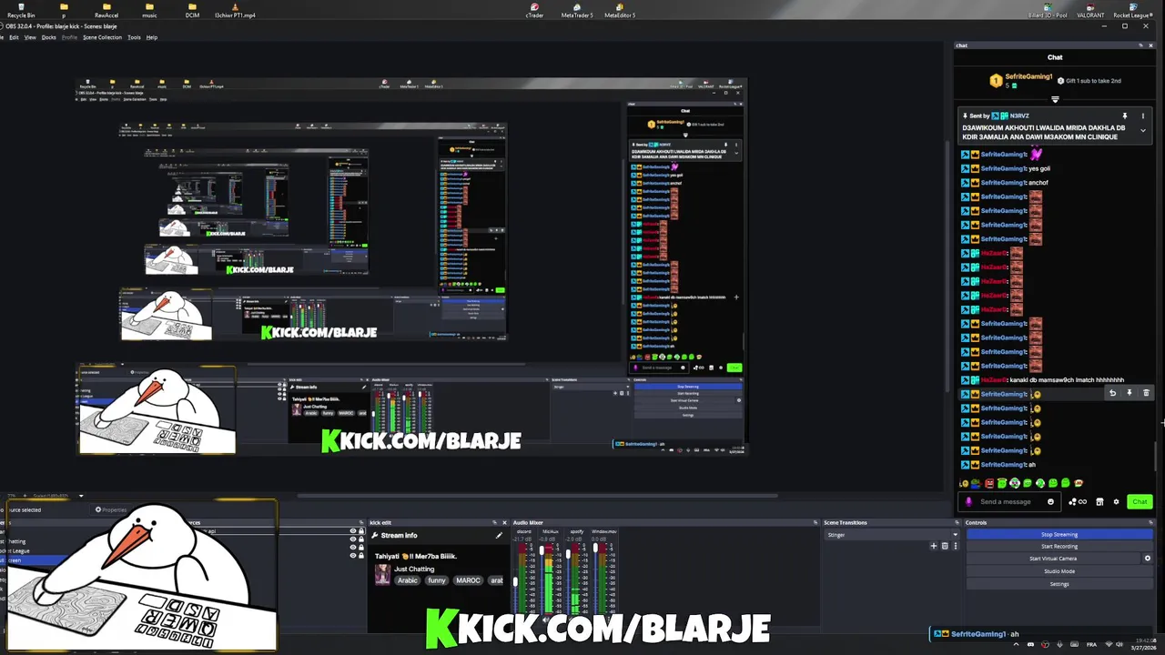This screenshot has height=655, width=1165.
Task: Open three-dot menu of pinned message
Action: pos(1143,116)
